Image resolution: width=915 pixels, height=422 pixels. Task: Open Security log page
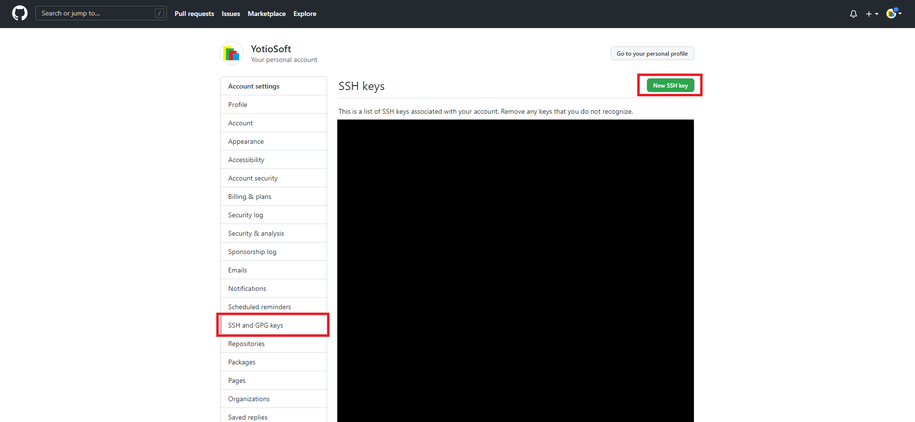click(273, 215)
